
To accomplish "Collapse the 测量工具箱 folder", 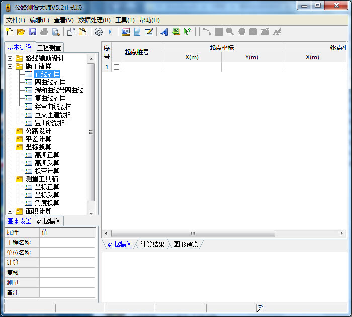I will pos(10,179).
